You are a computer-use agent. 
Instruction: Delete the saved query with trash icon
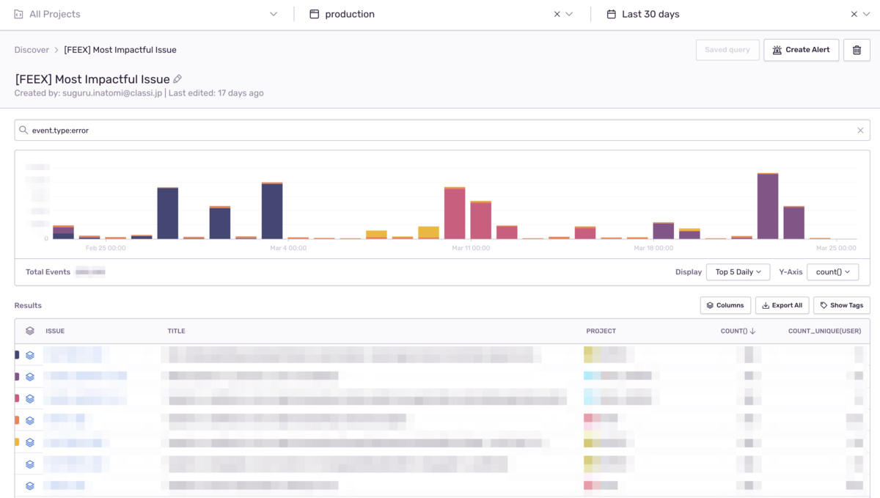coord(857,50)
